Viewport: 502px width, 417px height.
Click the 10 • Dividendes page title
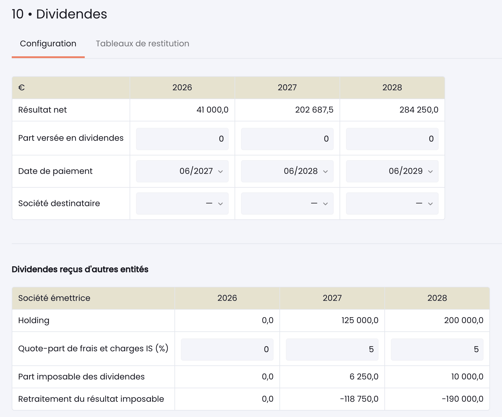click(x=59, y=13)
